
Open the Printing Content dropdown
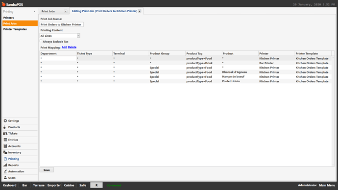(x=78, y=36)
